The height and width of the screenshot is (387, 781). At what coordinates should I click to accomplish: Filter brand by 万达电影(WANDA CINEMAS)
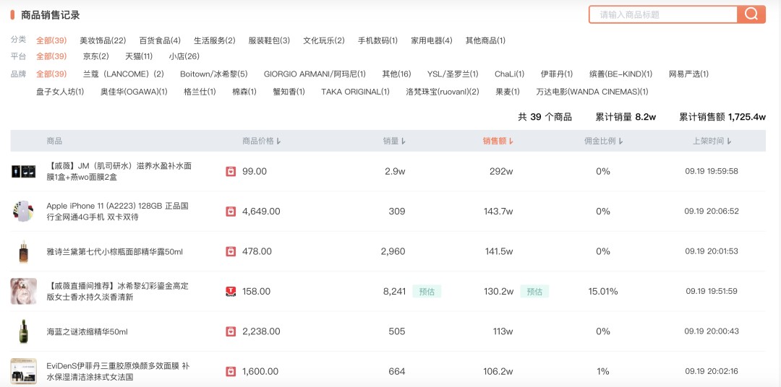[x=592, y=92]
